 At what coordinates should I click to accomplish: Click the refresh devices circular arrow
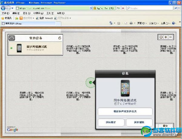point(60,38)
